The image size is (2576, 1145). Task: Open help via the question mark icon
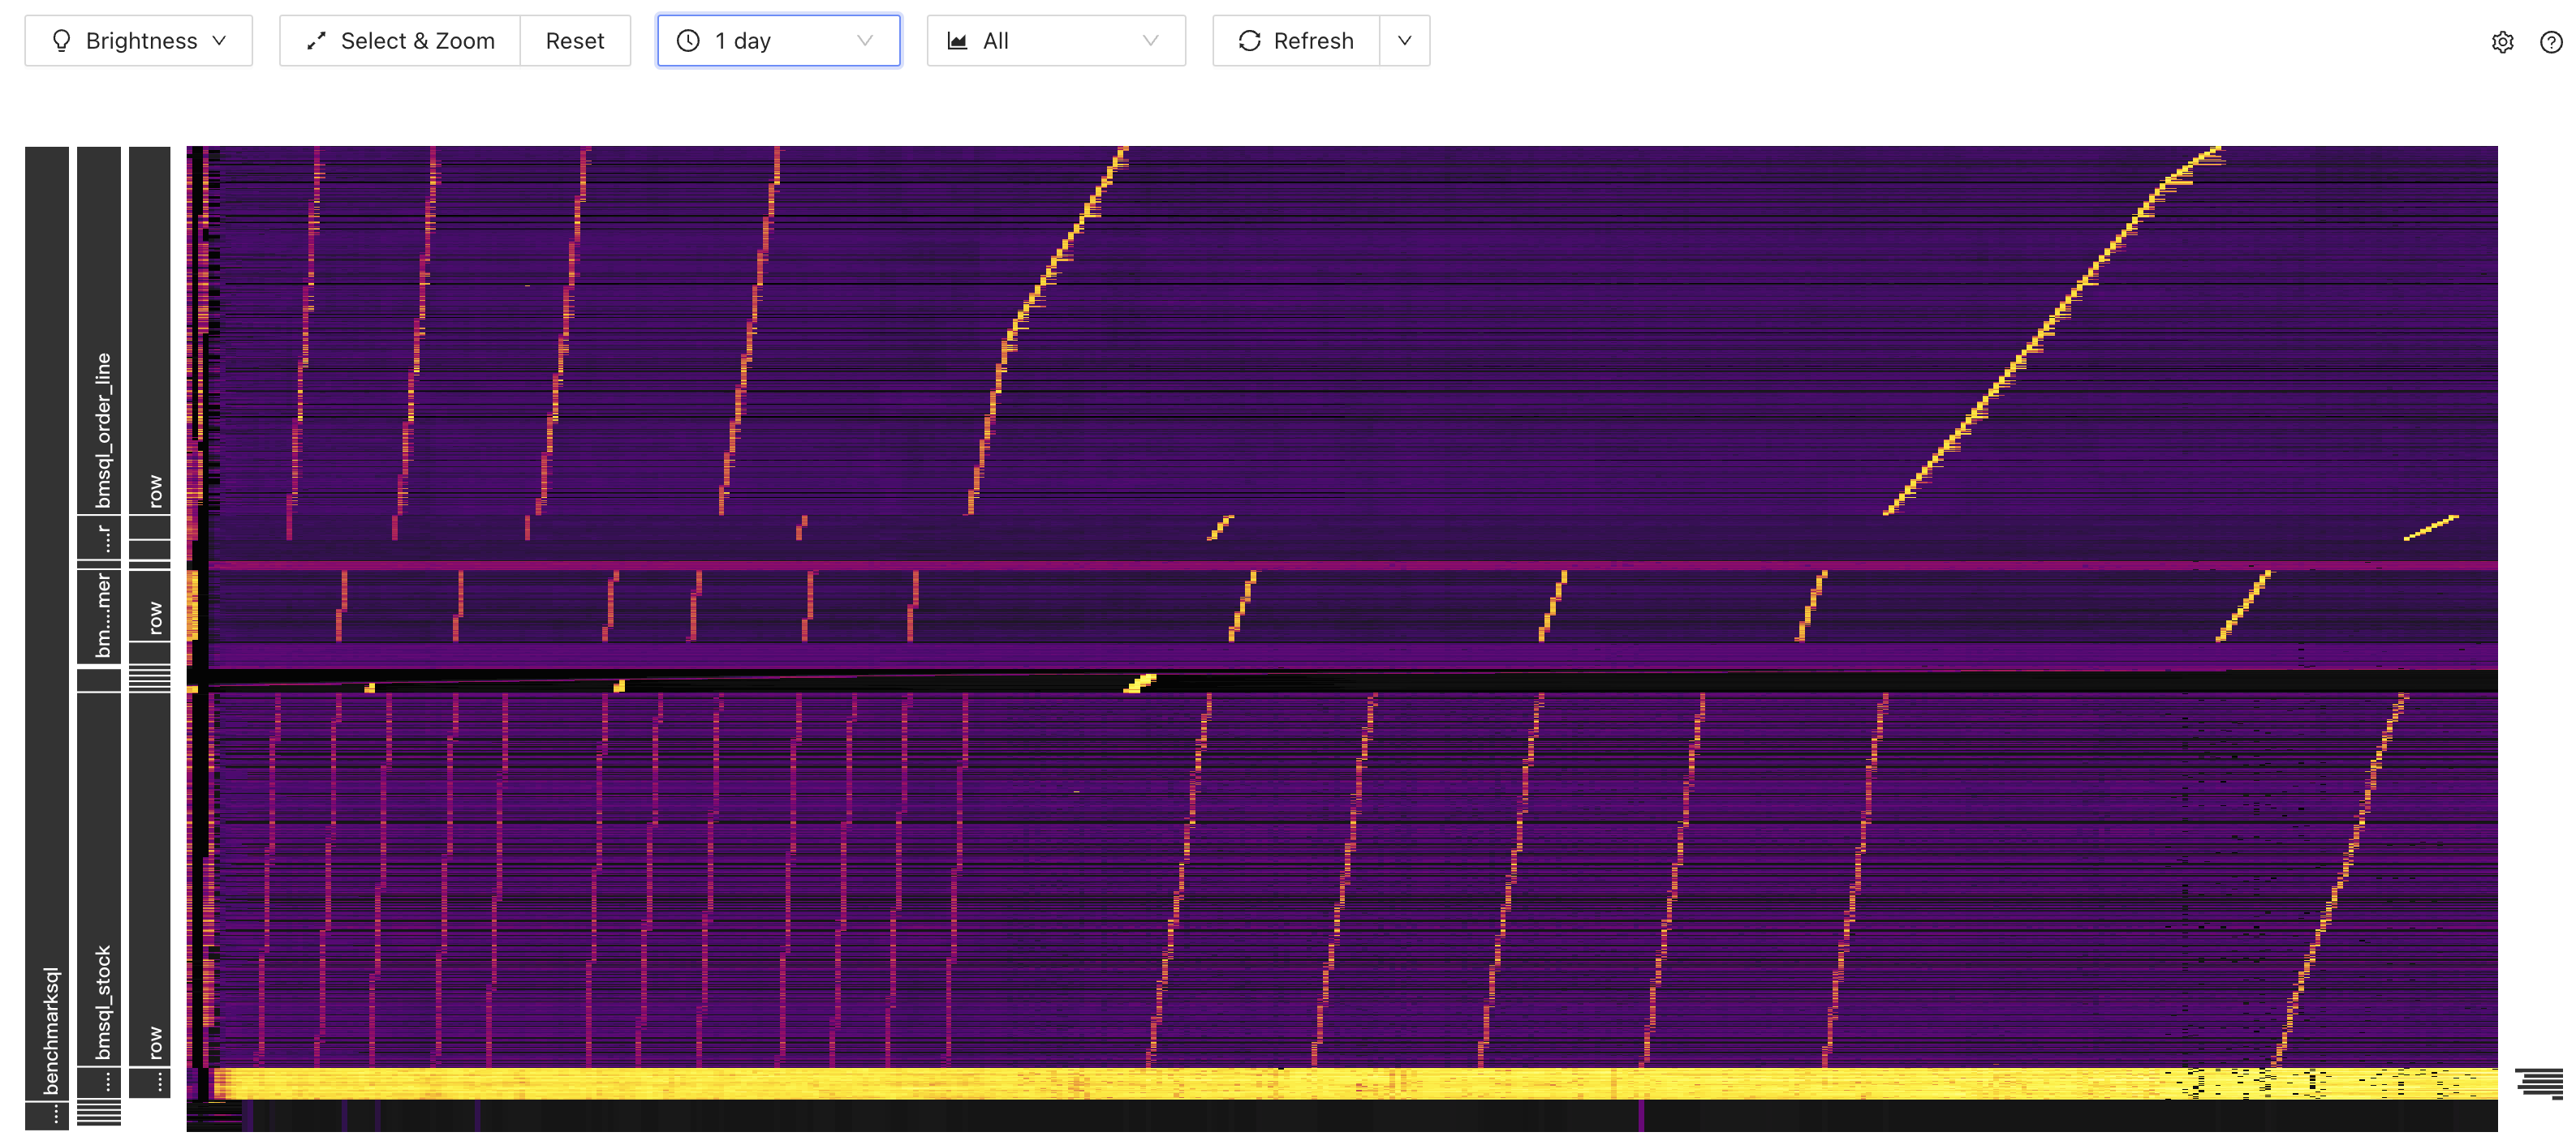[2550, 42]
